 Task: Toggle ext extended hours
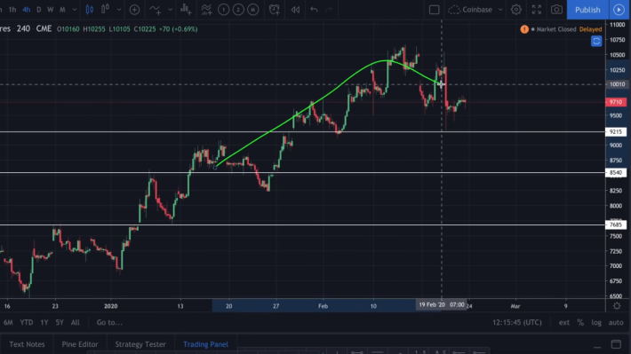(x=563, y=322)
